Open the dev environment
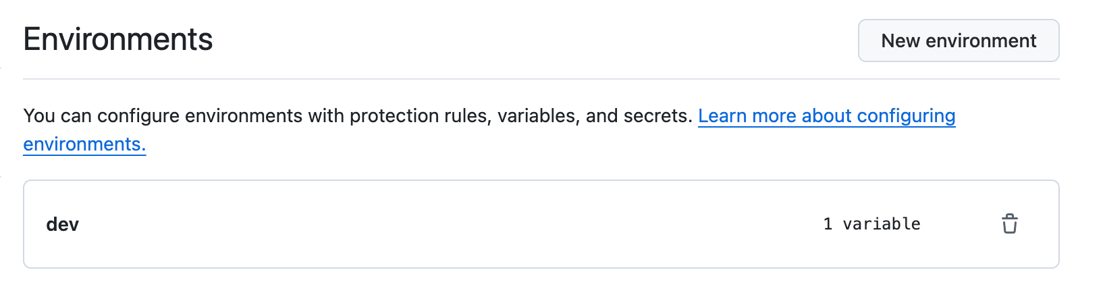Image resolution: width=1103 pixels, height=297 pixels. (x=63, y=224)
